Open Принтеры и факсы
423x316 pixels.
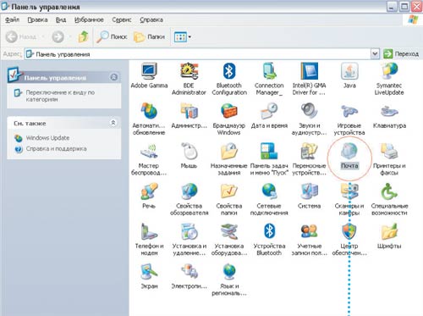tap(389, 159)
